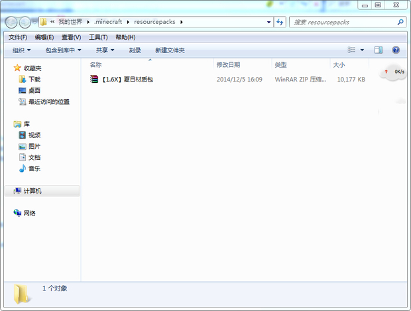Select 计算机 in the navigation pane
Image resolution: width=411 pixels, height=311 pixels.
tap(32, 191)
